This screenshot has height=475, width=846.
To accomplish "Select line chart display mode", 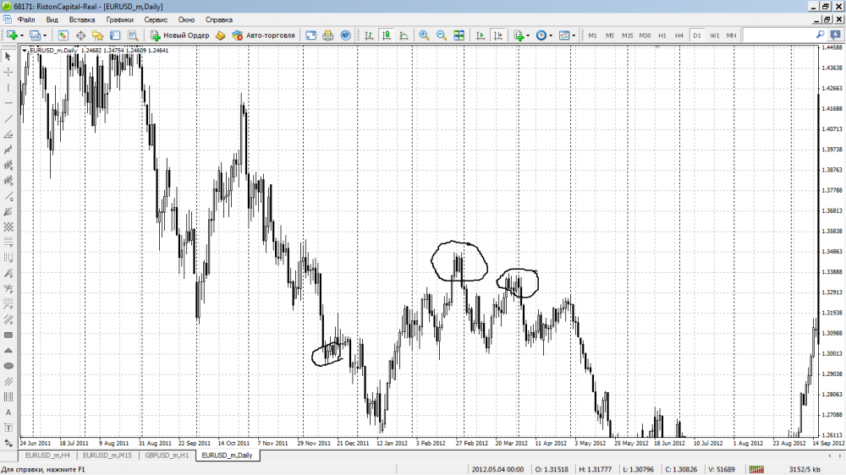I will [x=404, y=35].
